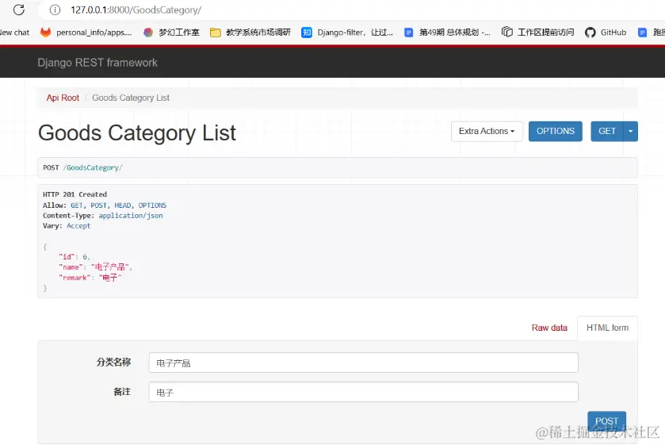Viewport: 665px width, 445px height.
Task: Click Goods Category List breadcrumb text
Action: [131, 98]
